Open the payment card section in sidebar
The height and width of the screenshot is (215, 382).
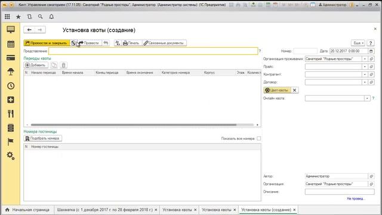click(11, 58)
